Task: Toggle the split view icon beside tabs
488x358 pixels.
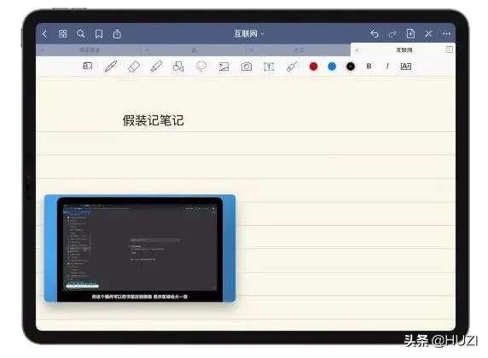Action: click(450, 49)
